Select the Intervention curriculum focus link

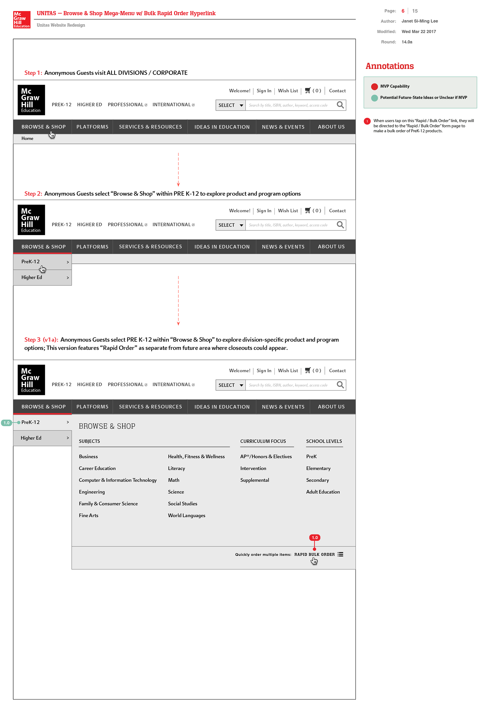[253, 469]
